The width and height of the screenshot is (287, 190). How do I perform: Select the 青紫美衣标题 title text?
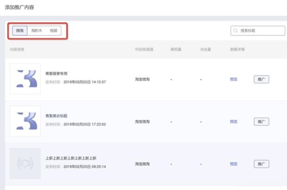click(x=56, y=115)
